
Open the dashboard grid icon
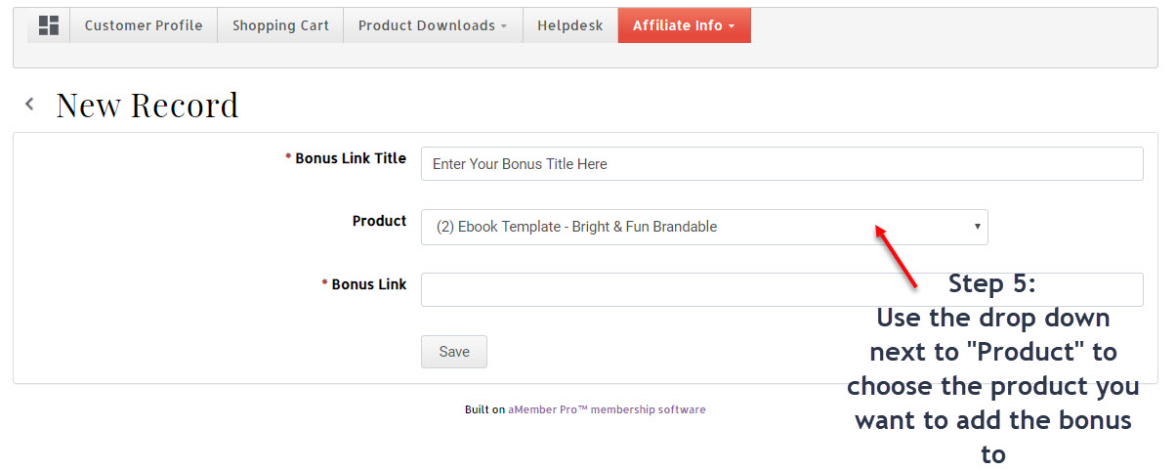(49, 25)
